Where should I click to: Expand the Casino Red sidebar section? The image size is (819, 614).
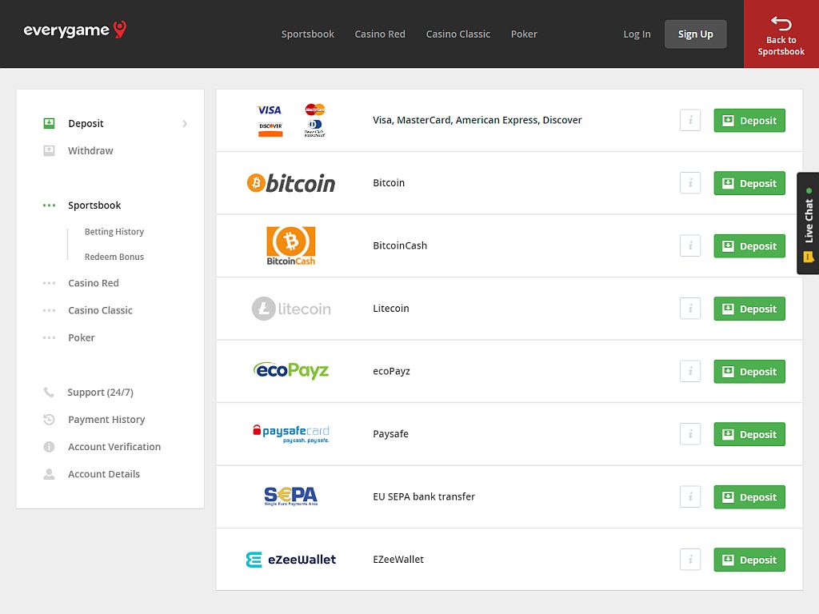(x=93, y=283)
